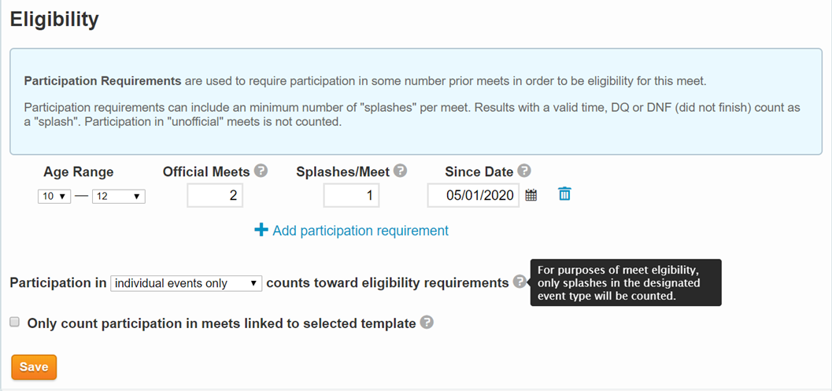Open the minimum age dropdown showing 10
The height and width of the screenshot is (391, 832).
pyautogui.click(x=54, y=197)
